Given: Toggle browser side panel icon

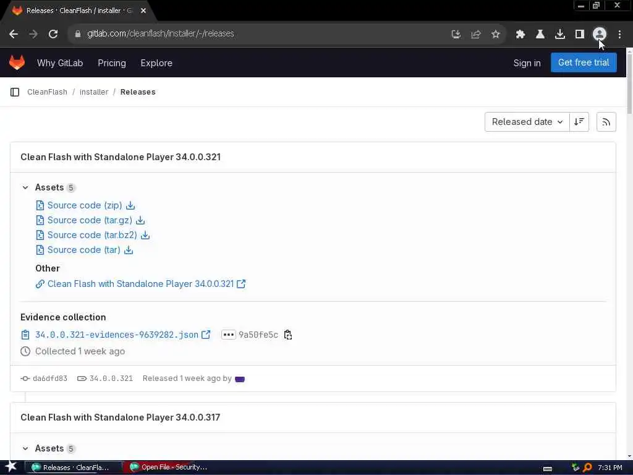Looking at the screenshot, I should (580, 34).
